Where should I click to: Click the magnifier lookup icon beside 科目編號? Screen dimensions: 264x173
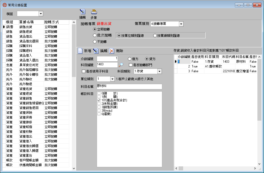(121, 65)
